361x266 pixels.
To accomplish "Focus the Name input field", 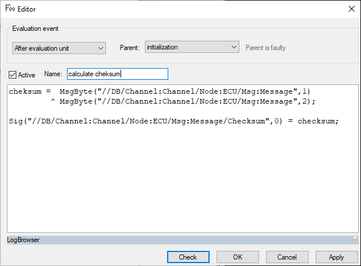I will 117,74.
